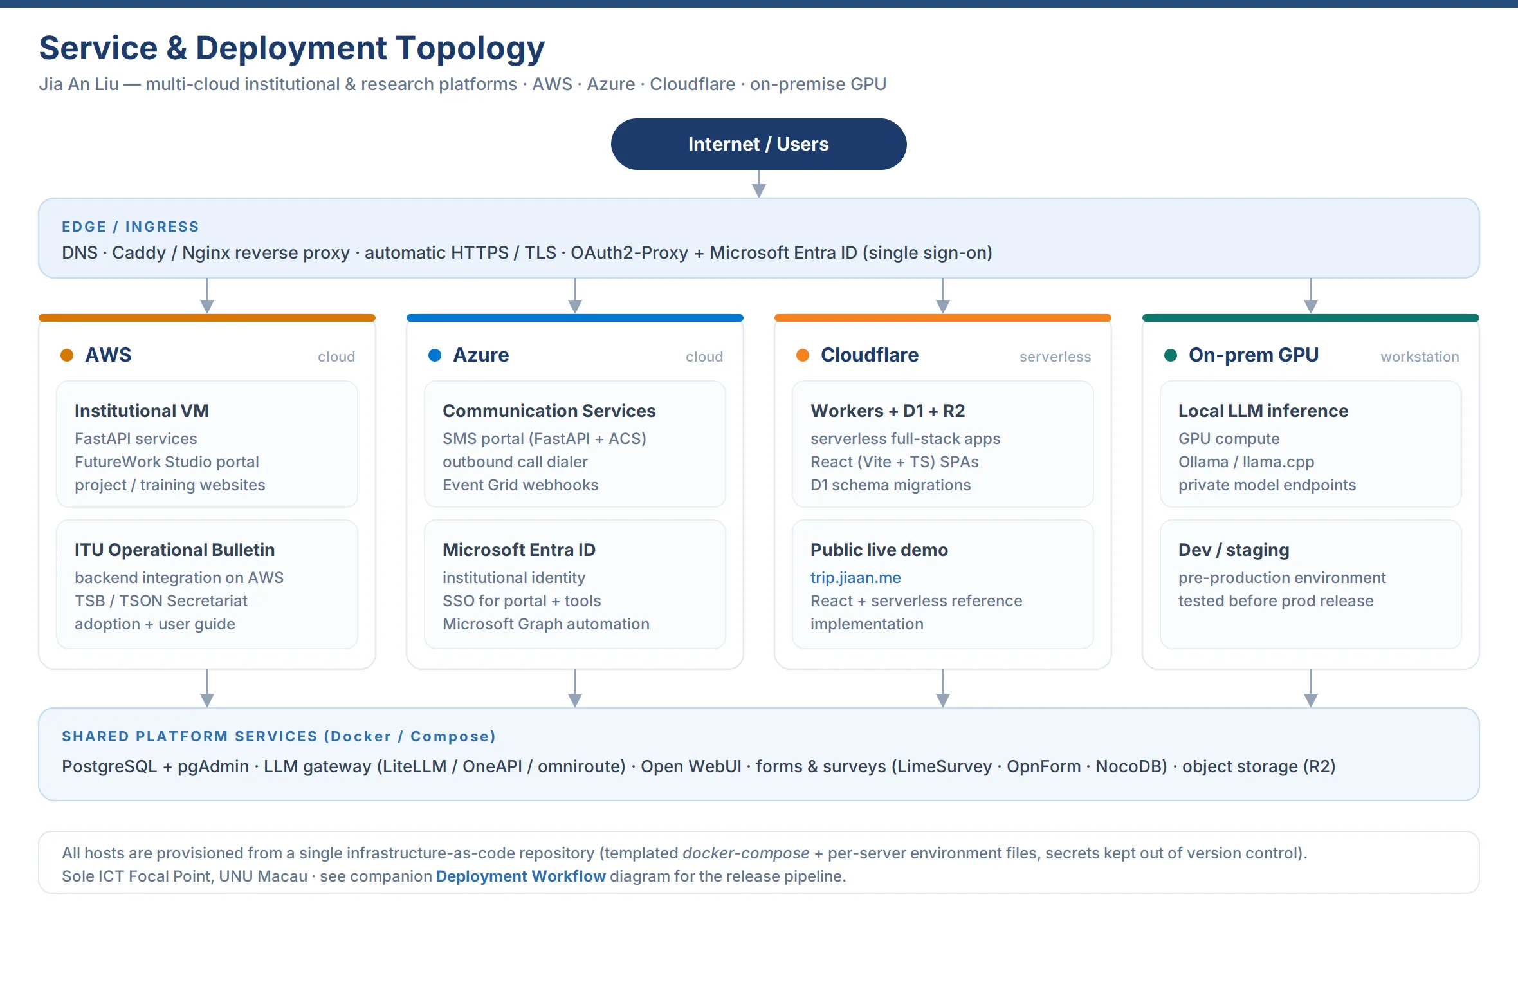The image size is (1518, 991).
Task: Click the 'serverless' tag beside Cloudflare
Action: (x=1056, y=357)
